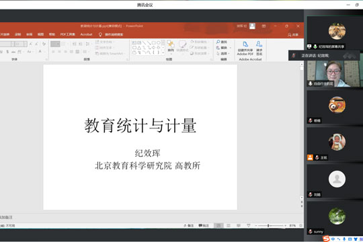Screen dimensions: 363x242
Task: Select the text box shape in gallery
Action: [134, 43]
